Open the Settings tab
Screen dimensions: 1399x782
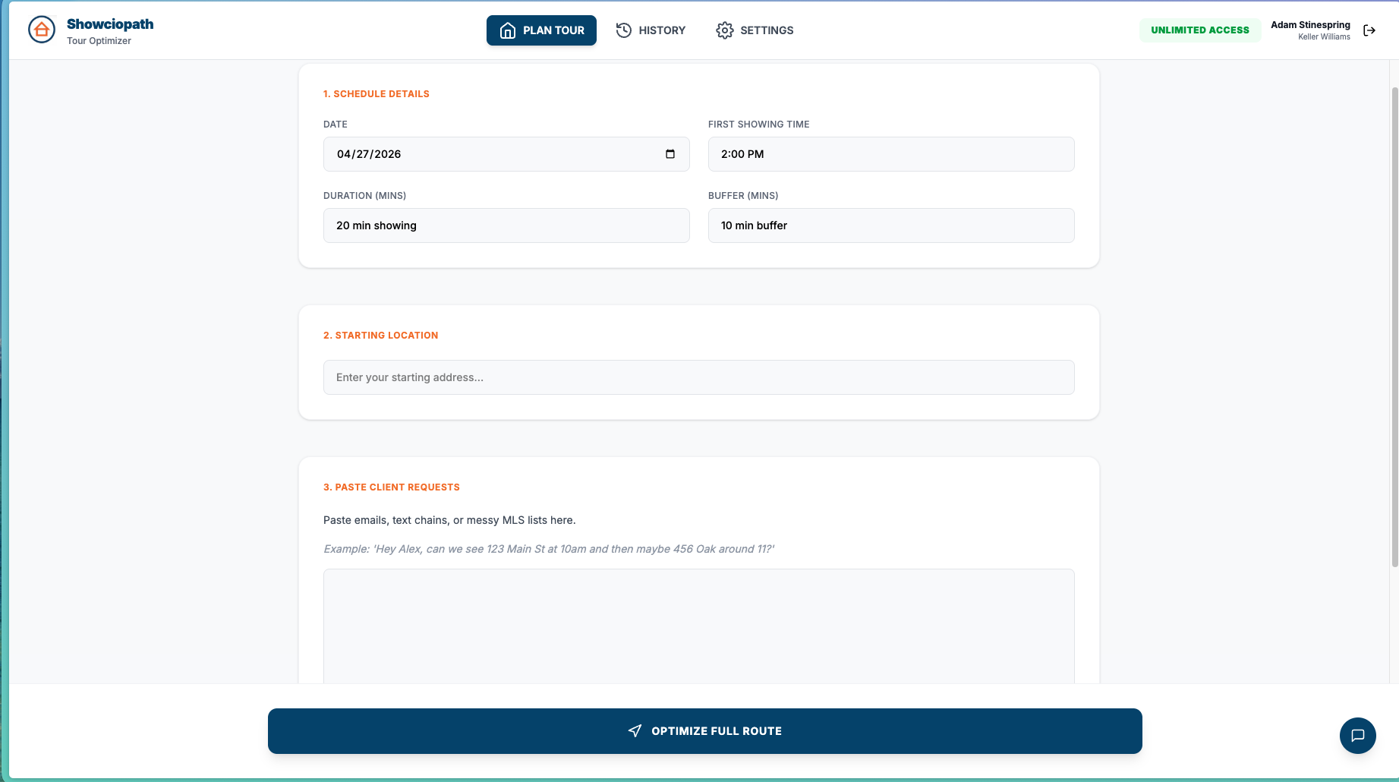755,30
